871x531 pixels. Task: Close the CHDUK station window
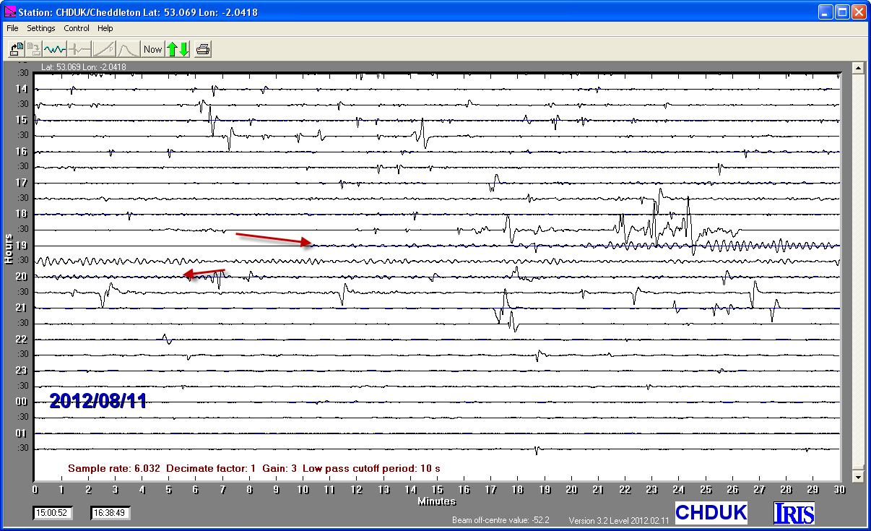(x=859, y=12)
